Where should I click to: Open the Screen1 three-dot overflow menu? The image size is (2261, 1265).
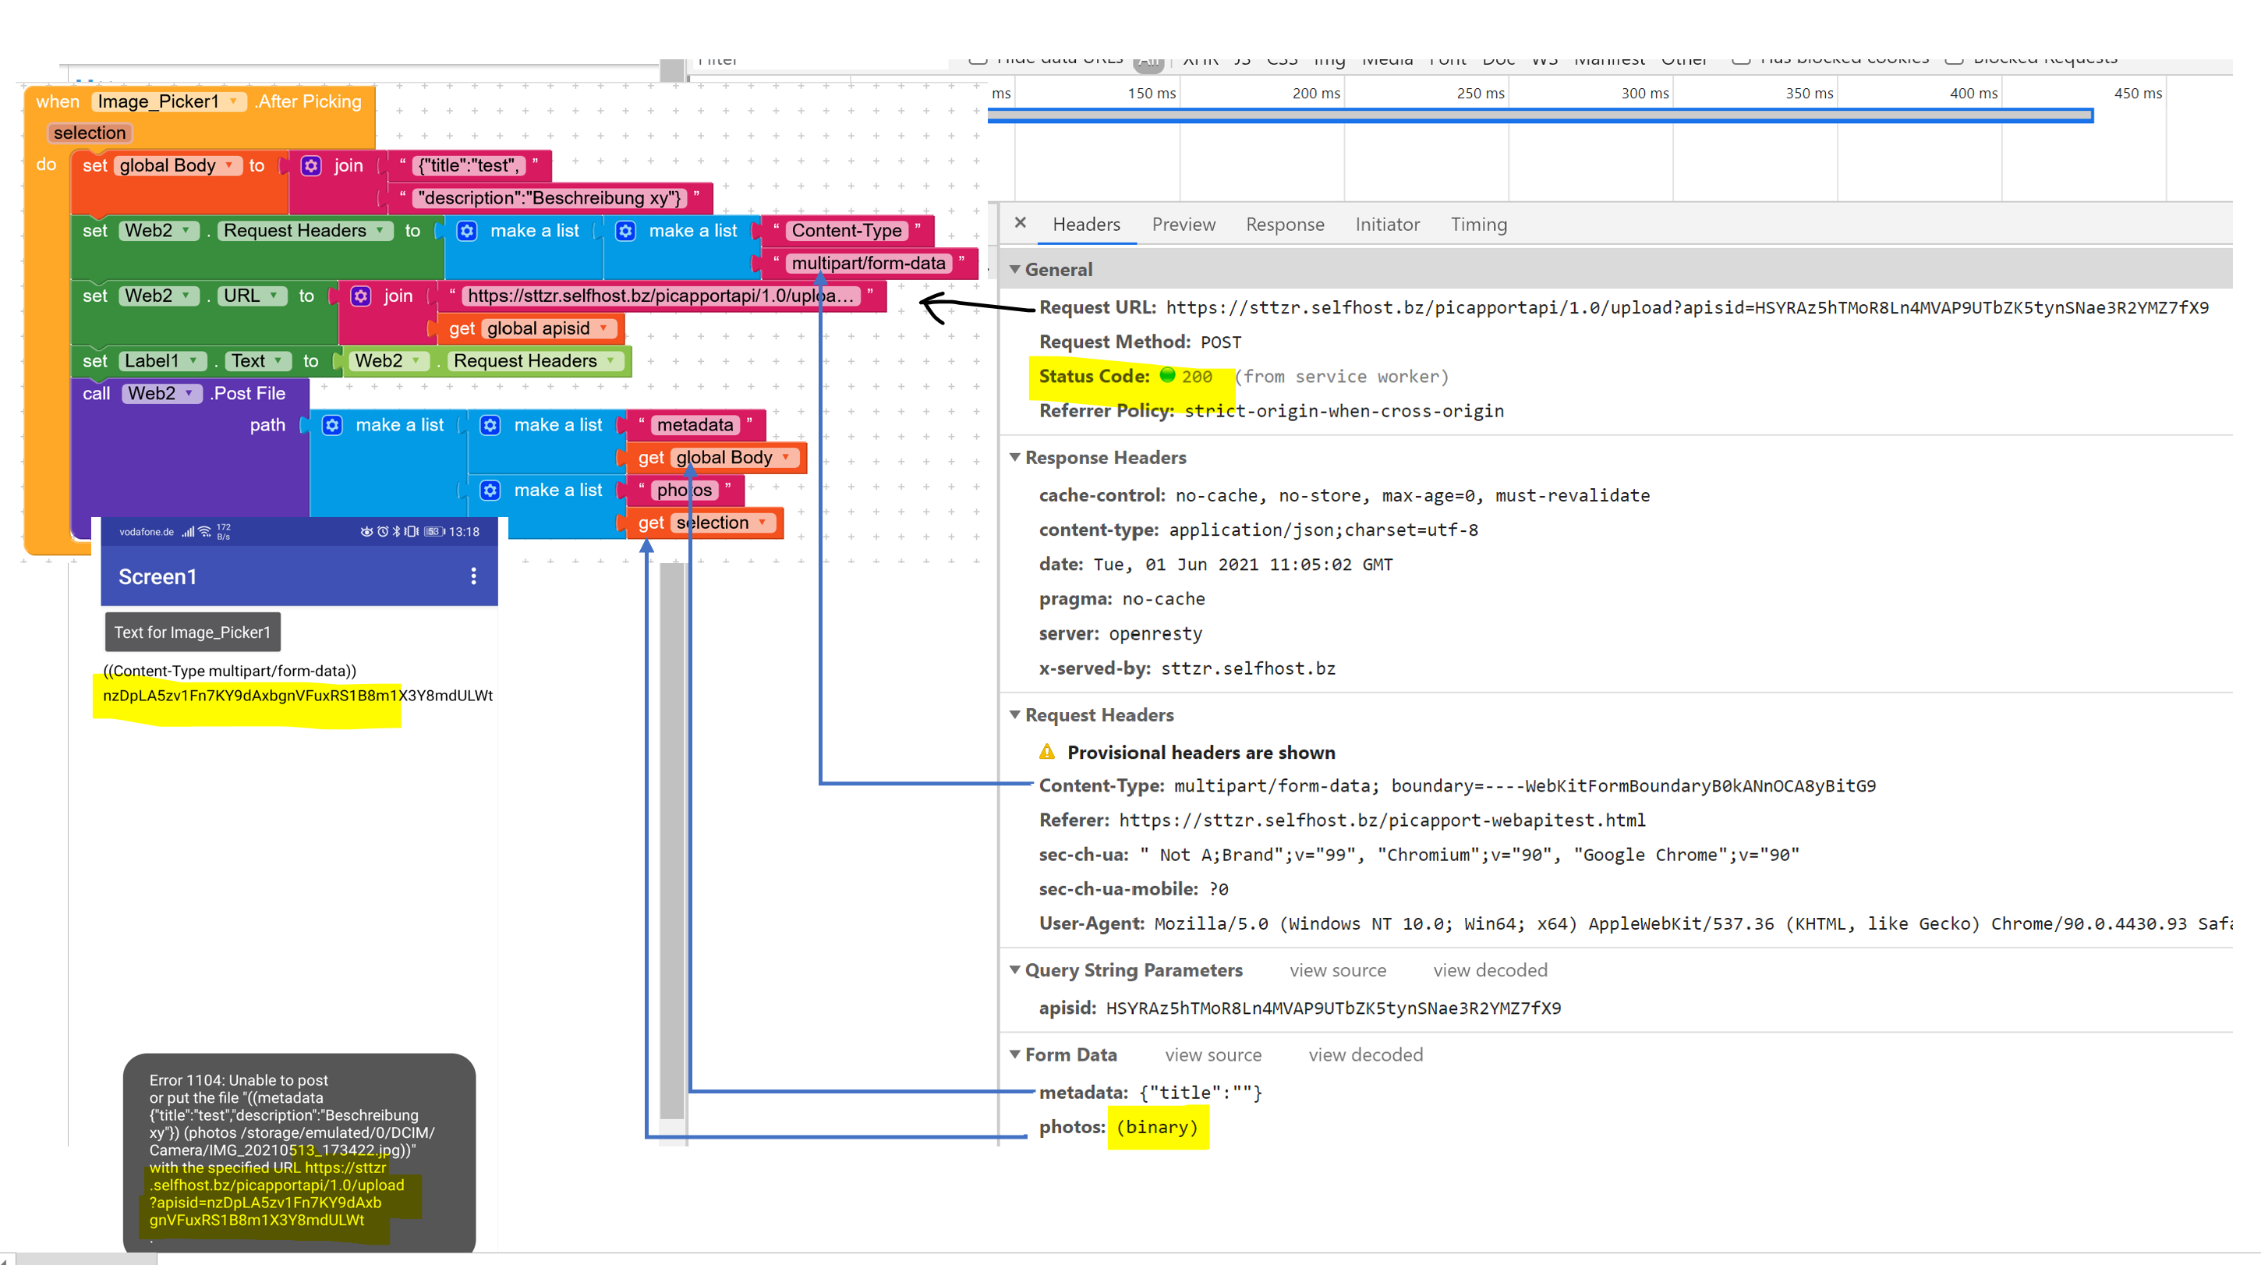pyautogui.click(x=474, y=576)
